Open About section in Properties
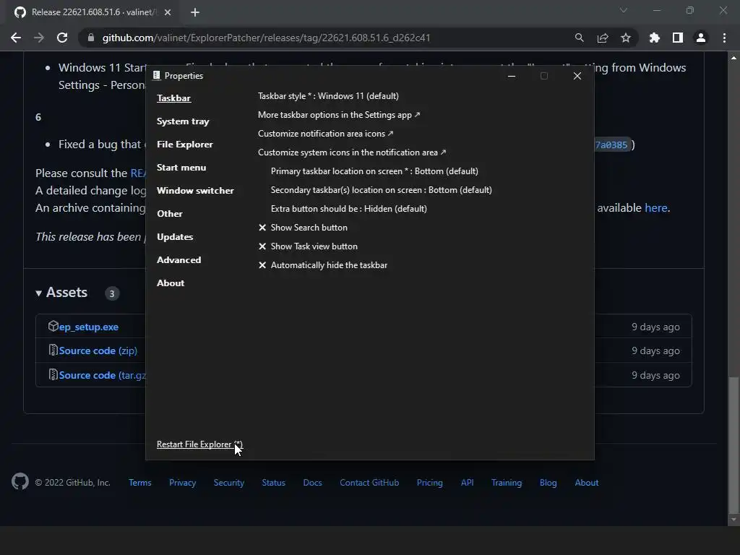 [x=171, y=283]
